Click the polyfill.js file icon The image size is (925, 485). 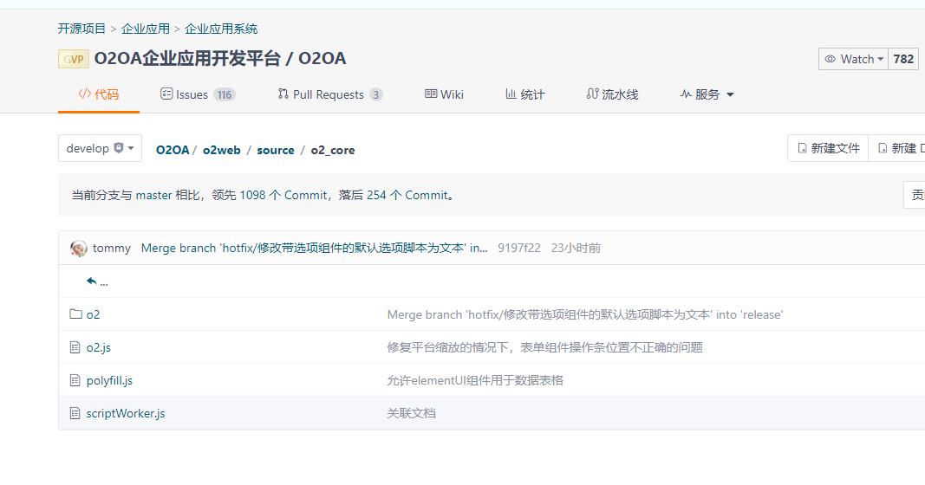pos(75,380)
